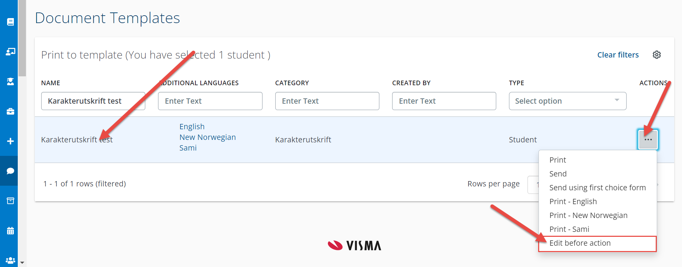Open table settings gear icon
The height and width of the screenshot is (267, 682).
(656, 55)
